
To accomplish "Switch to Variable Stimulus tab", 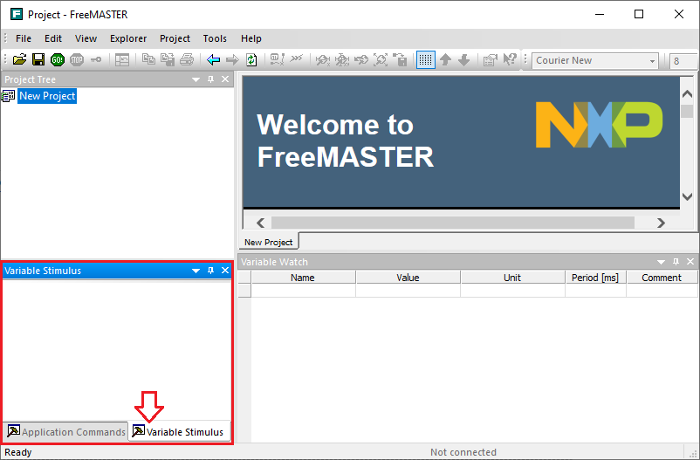I will 179,431.
